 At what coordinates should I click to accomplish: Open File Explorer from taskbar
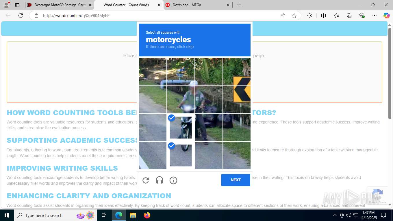pos(133,215)
